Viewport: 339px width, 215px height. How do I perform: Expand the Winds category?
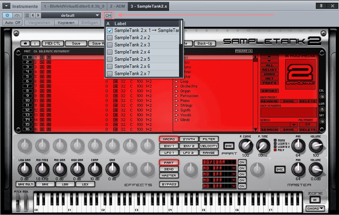click(177, 119)
